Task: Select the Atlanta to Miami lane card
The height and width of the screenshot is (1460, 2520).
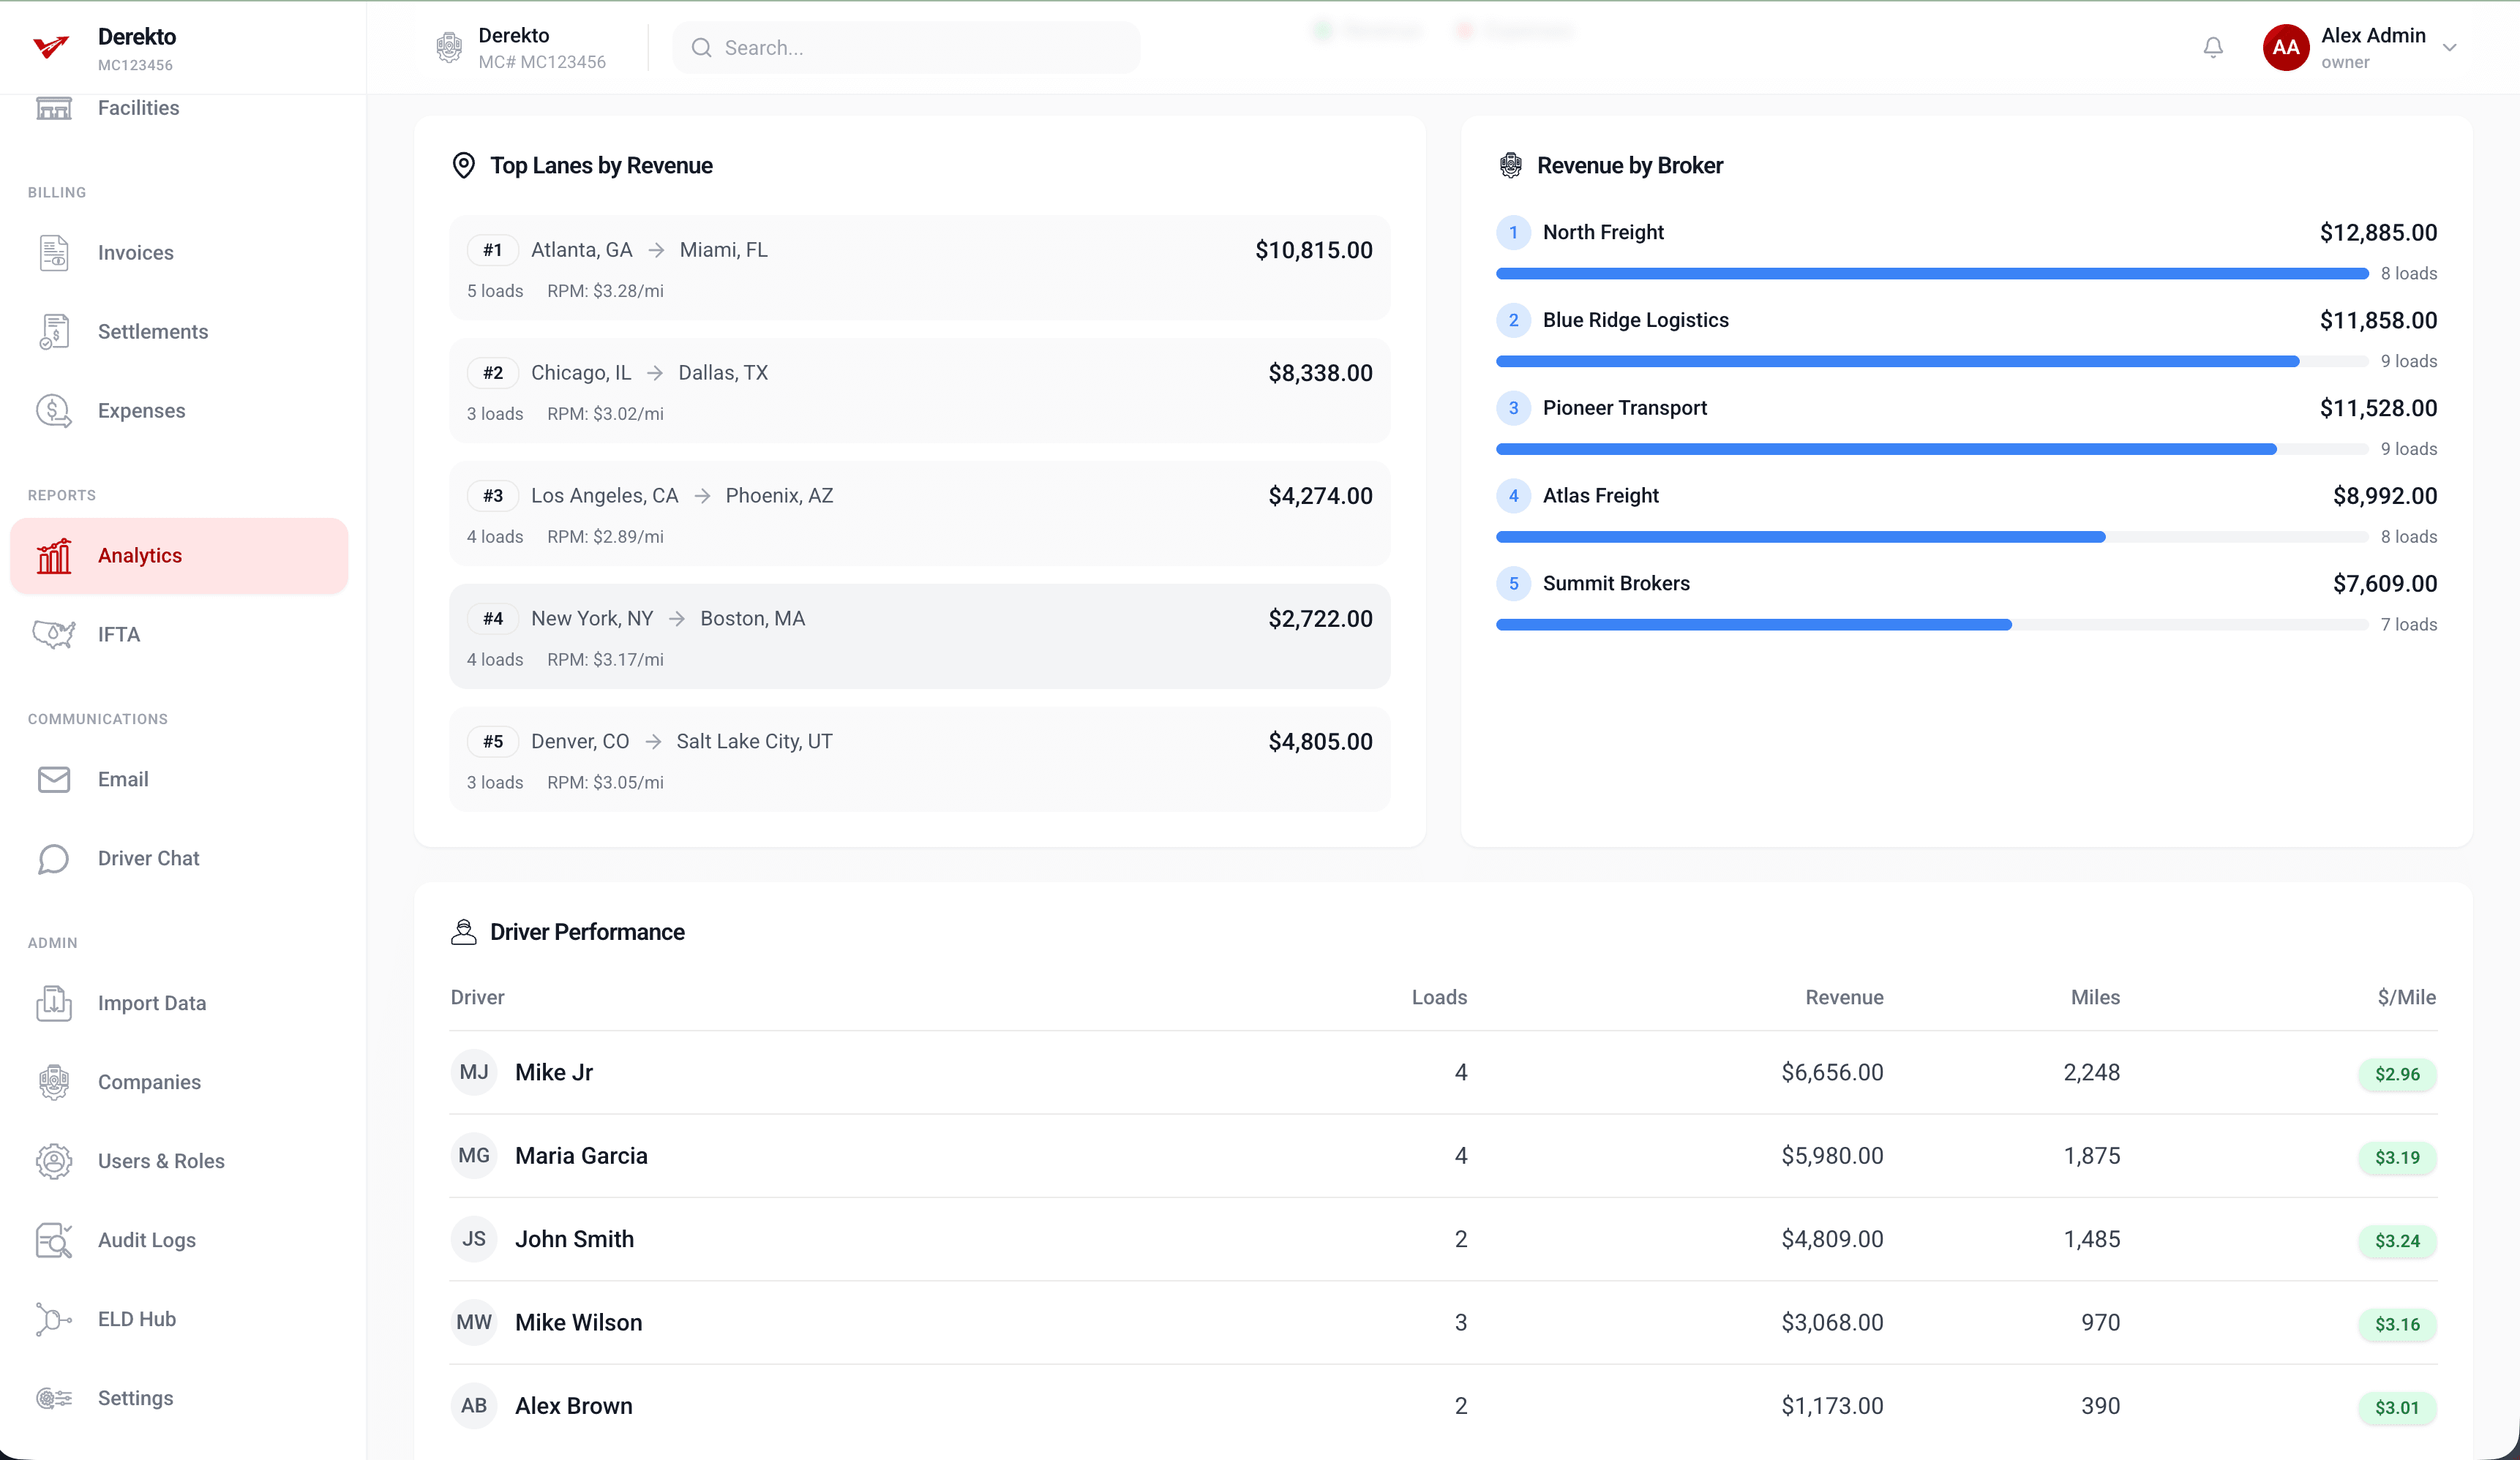Action: pos(919,268)
